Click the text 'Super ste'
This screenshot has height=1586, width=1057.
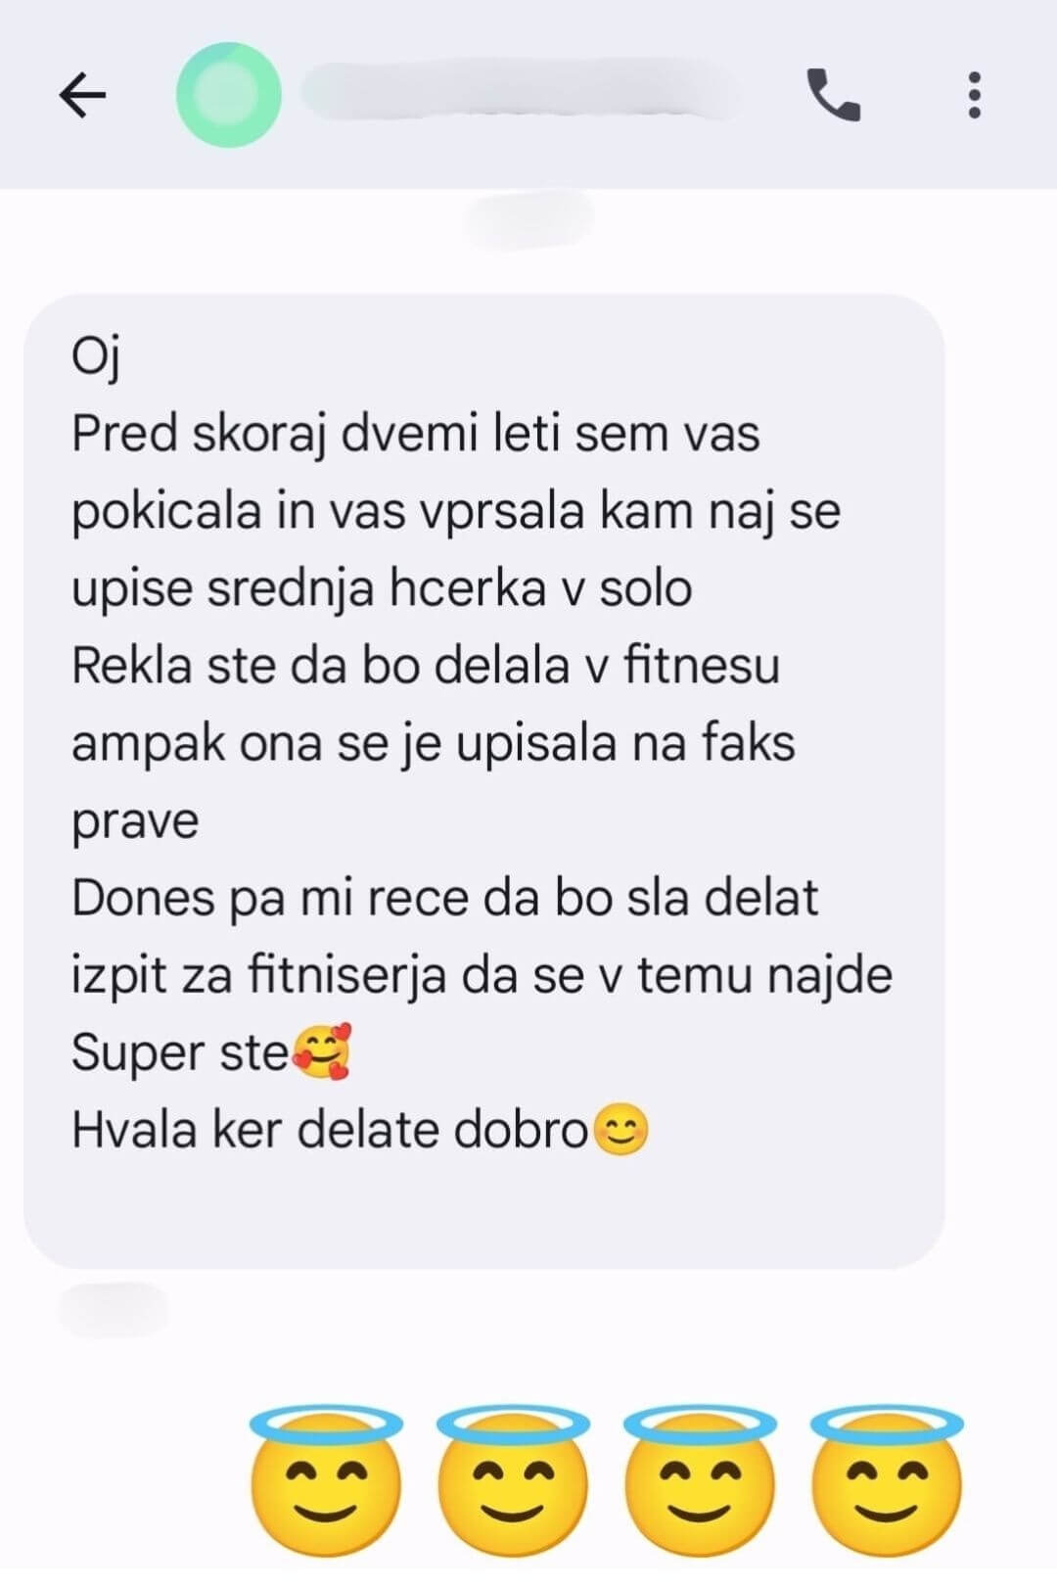tap(180, 1053)
